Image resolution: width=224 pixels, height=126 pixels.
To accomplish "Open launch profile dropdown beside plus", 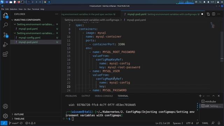I will tap(204, 96).
